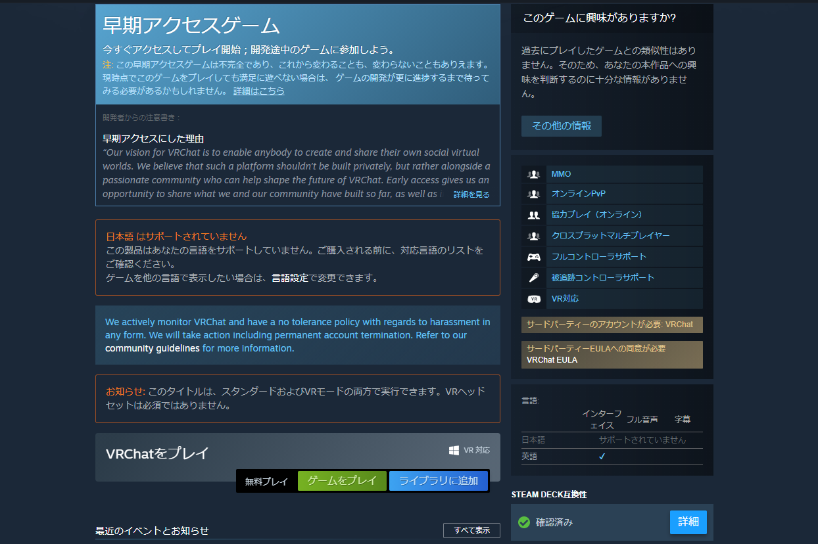Image resolution: width=818 pixels, height=544 pixels.
Task: Expand the developer note with 詳細を見る
Action: click(x=471, y=193)
